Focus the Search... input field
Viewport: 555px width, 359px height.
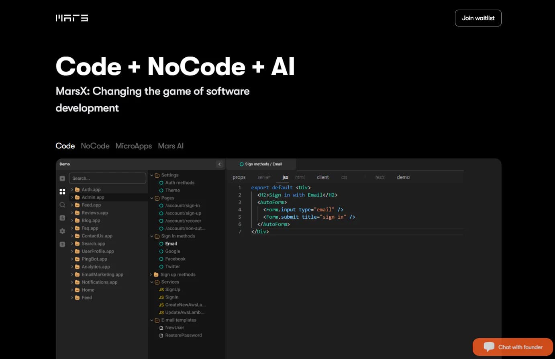click(107, 178)
